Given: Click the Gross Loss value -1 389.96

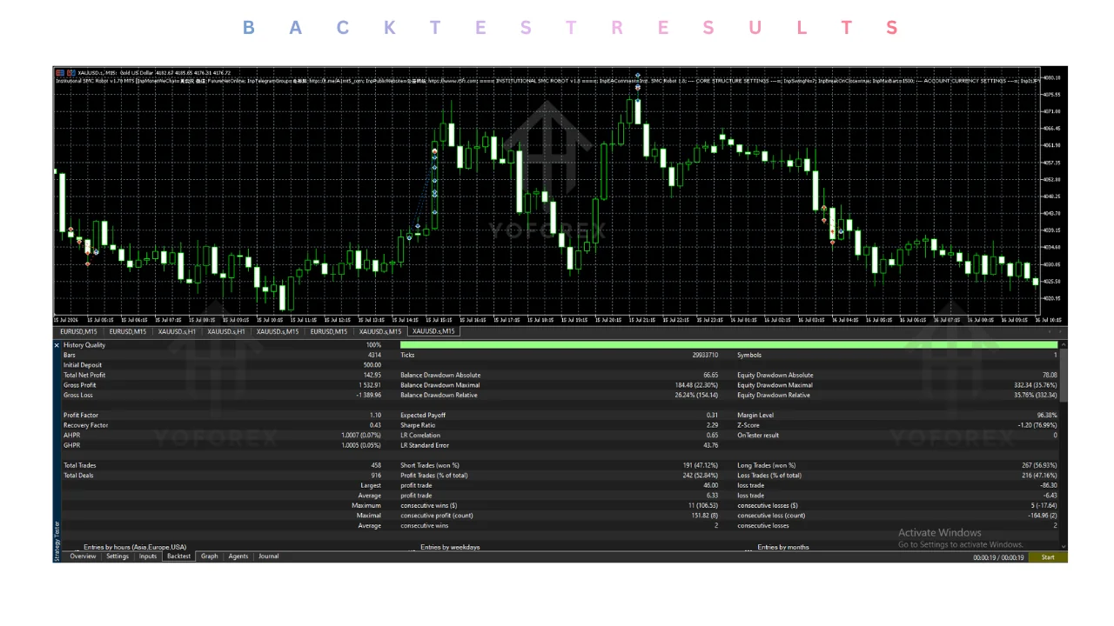Looking at the screenshot, I should [x=369, y=395].
